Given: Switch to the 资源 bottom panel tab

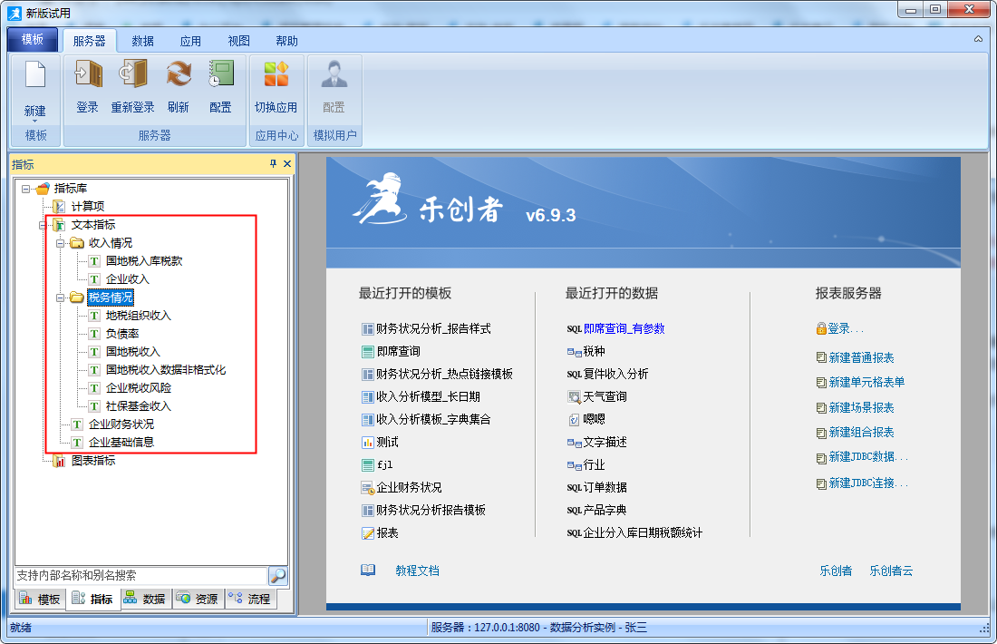Looking at the screenshot, I should click(x=198, y=600).
